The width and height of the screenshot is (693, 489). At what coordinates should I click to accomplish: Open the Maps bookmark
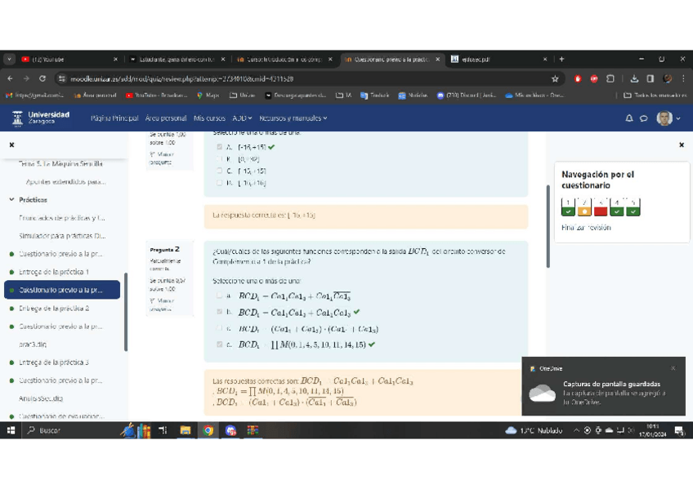(x=208, y=95)
